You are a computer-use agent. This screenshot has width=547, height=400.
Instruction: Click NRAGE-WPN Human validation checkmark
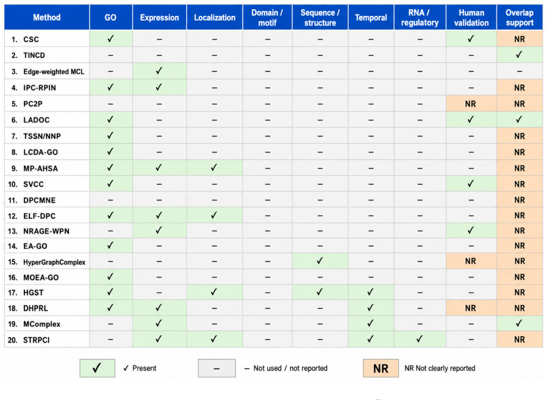(x=471, y=230)
